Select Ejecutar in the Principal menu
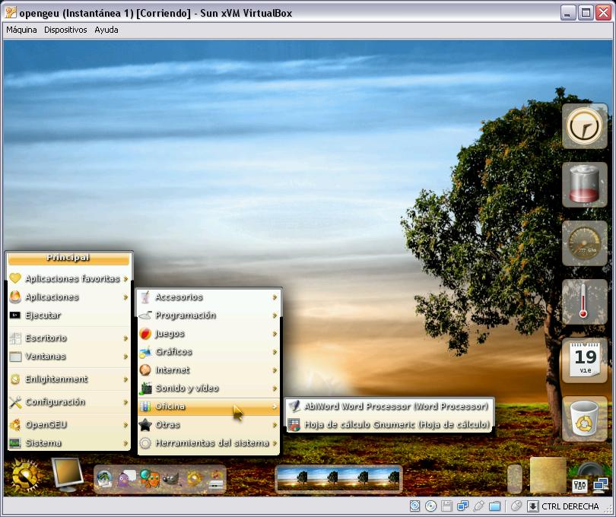The image size is (616, 517). 69,315
